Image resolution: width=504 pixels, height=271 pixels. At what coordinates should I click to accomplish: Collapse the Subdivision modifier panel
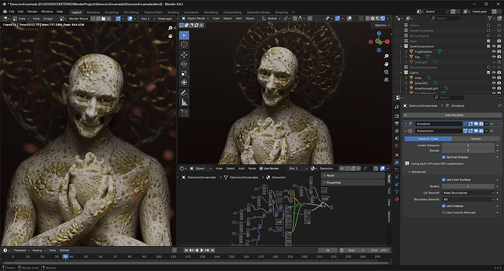[x=405, y=131]
